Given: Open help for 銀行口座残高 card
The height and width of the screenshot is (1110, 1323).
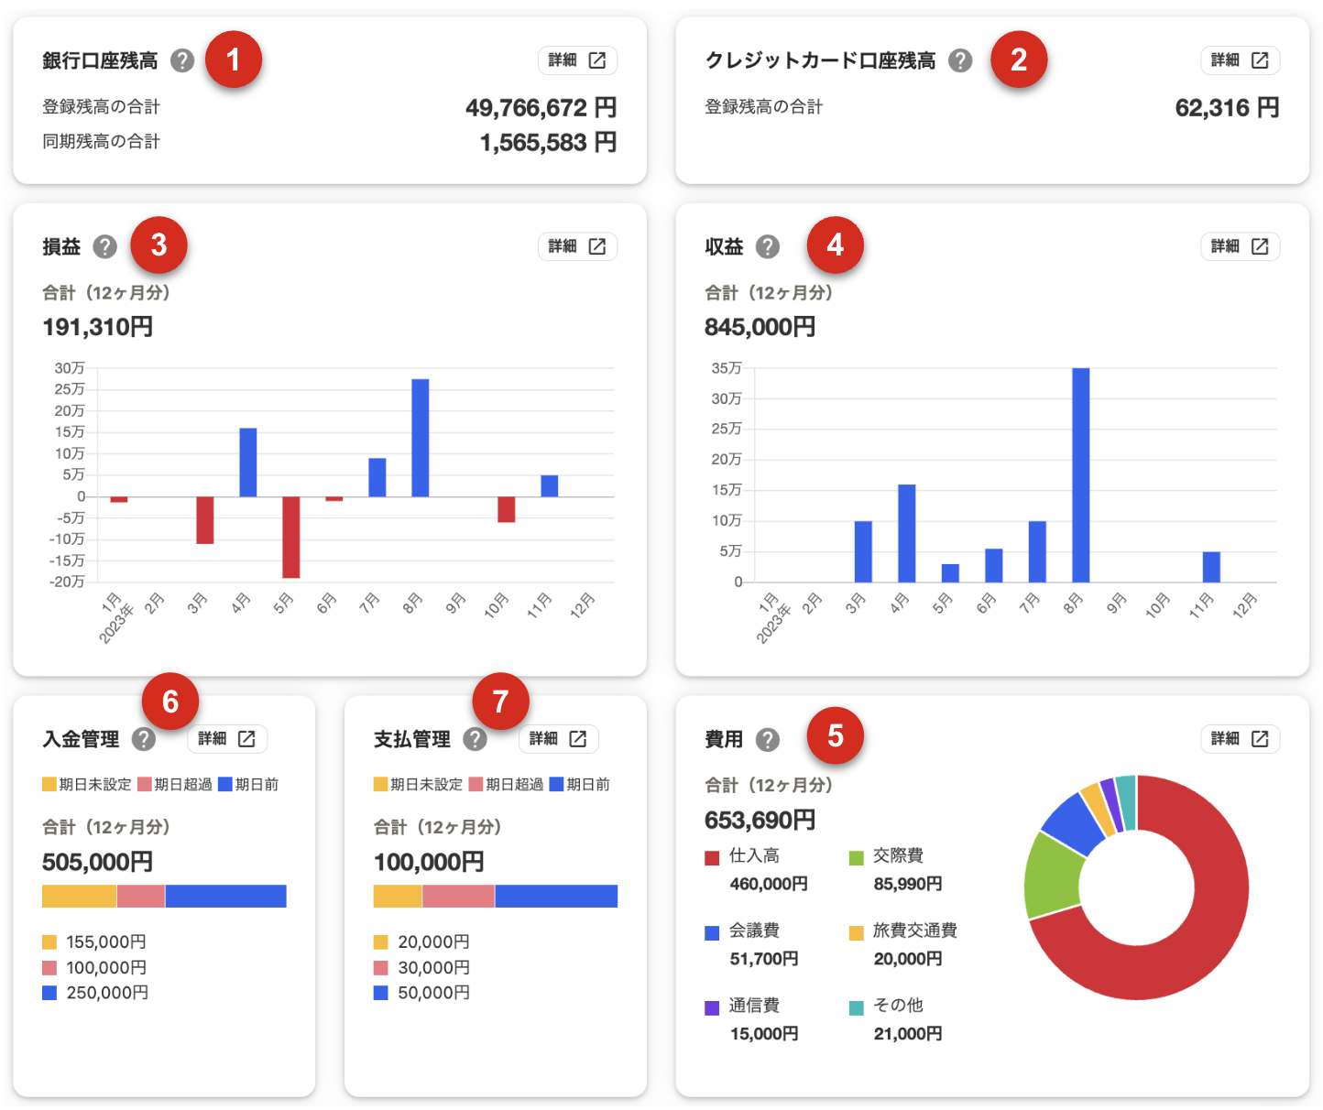Looking at the screenshot, I should click(x=182, y=60).
